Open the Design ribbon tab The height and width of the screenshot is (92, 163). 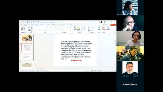37,25
